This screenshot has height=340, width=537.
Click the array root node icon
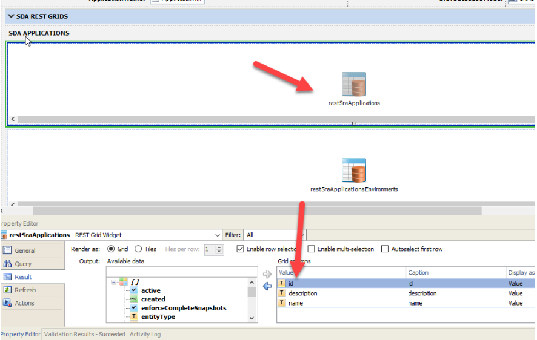click(123, 282)
